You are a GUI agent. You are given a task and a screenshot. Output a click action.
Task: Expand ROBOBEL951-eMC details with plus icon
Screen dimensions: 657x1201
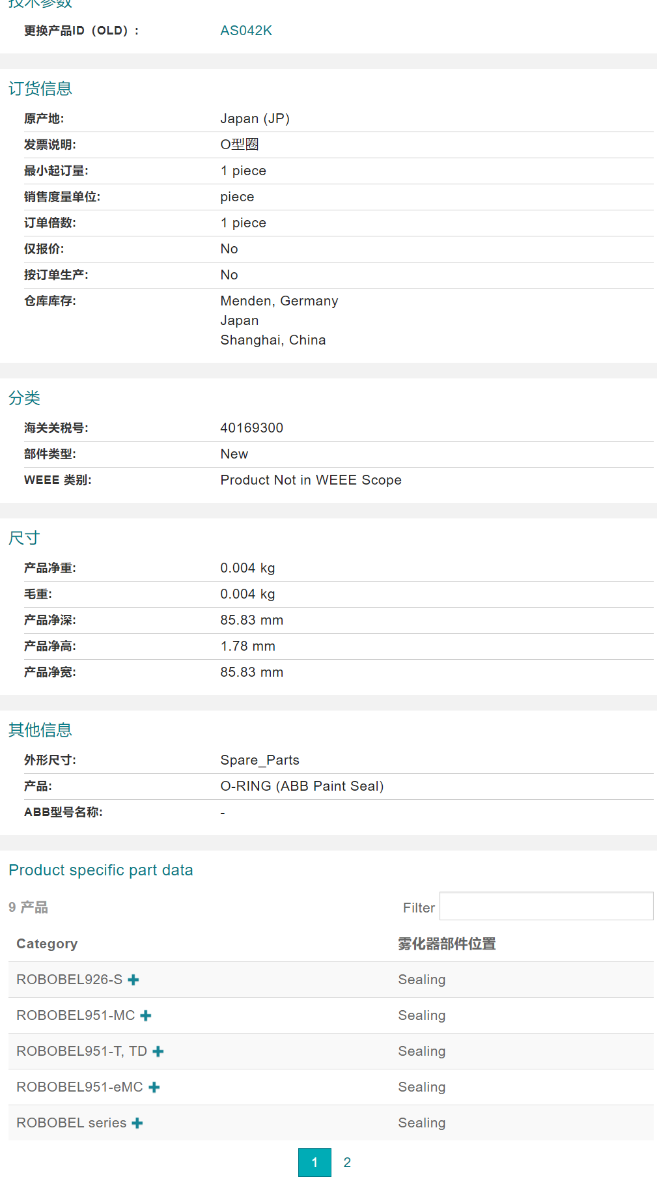click(x=154, y=1087)
